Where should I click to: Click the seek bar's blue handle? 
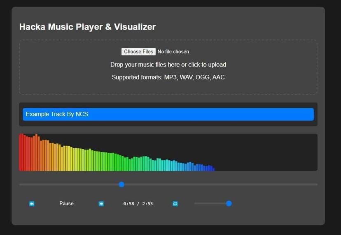point(121,184)
